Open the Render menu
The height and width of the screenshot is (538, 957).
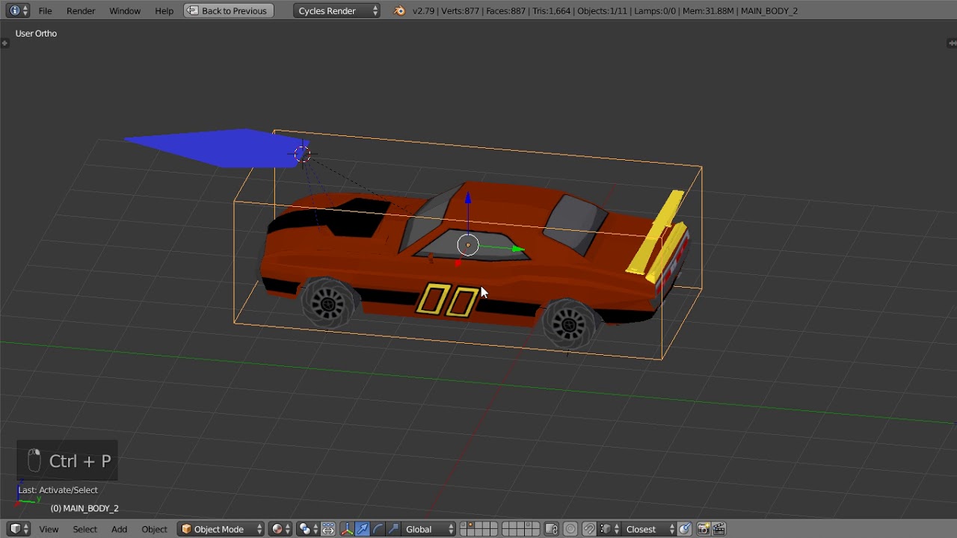(81, 10)
